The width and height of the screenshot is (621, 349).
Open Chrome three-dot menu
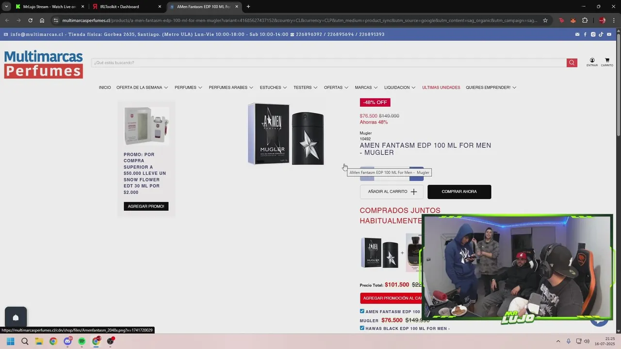[x=613, y=20]
